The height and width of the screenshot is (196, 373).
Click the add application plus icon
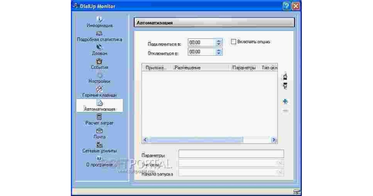pos(285,101)
